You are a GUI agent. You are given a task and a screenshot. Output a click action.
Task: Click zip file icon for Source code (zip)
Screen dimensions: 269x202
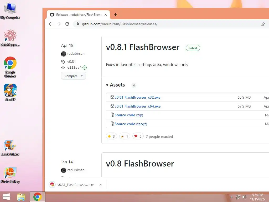[112, 115]
